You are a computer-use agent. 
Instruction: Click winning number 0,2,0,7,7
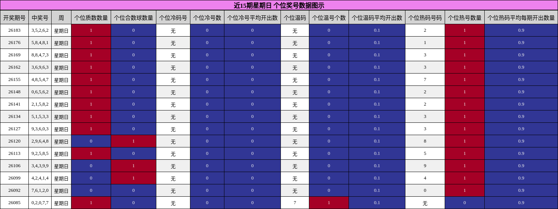point(40,203)
